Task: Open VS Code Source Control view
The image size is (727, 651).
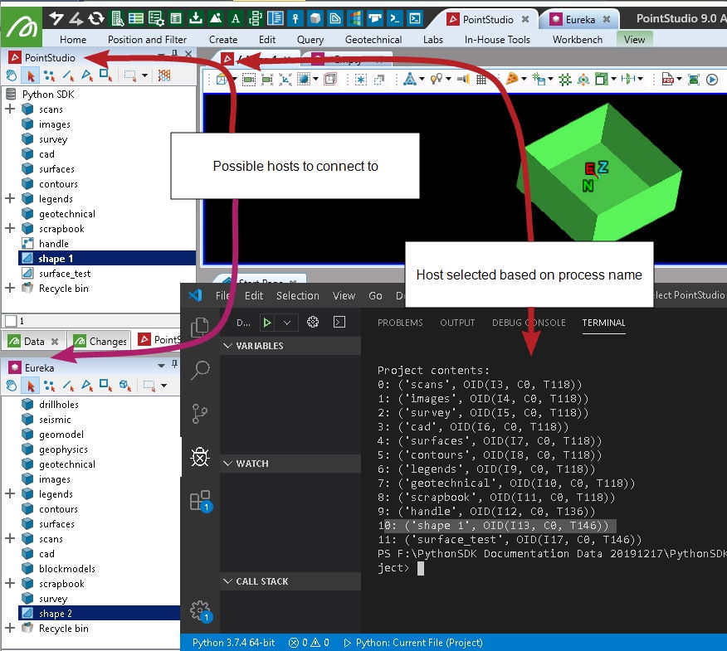Action: [200, 413]
